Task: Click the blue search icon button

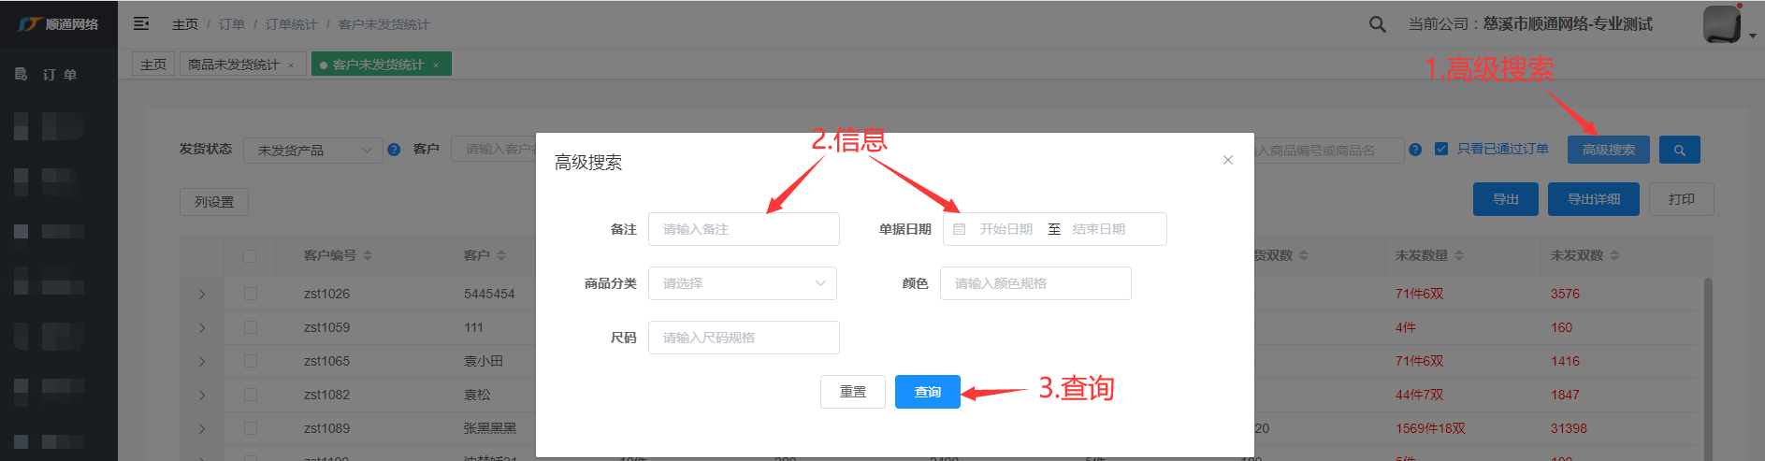Action: (x=1679, y=150)
